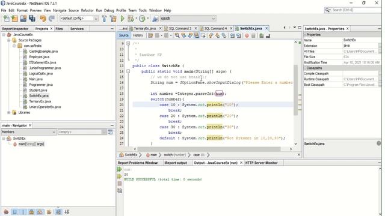Click the red Start Macro Recording icon
Image resolution: width=385 pixels, height=216 pixels.
[247, 35]
